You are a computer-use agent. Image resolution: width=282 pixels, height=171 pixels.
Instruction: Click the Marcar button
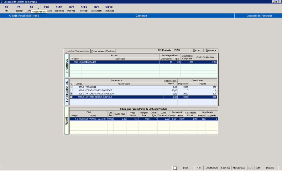(196, 50)
